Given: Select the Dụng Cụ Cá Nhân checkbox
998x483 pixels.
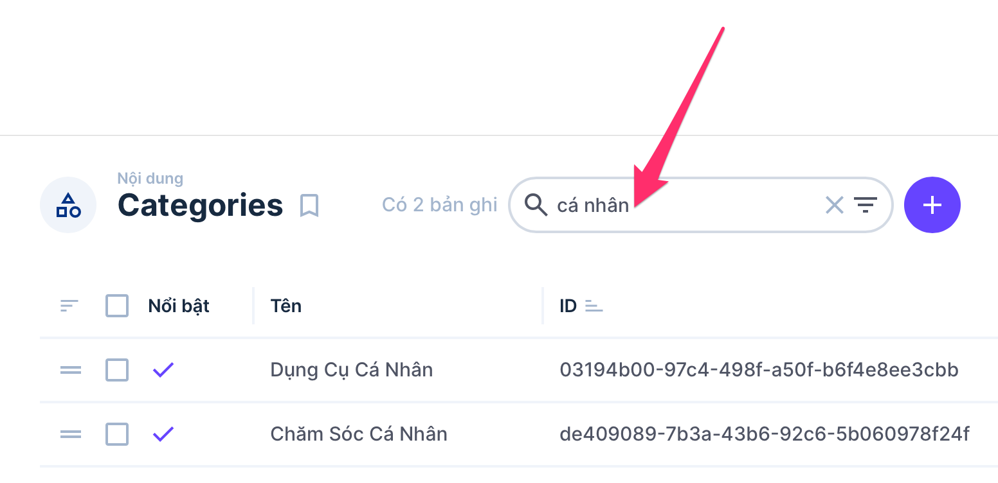Looking at the screenshot, I should click(117, 370).
